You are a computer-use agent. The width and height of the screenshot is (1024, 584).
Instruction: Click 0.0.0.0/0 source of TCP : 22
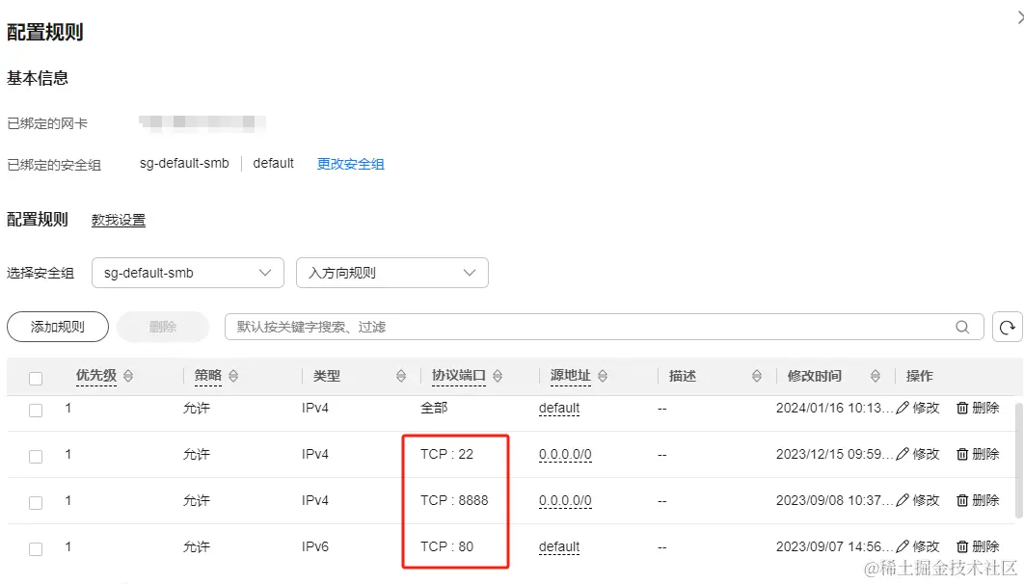566,454
